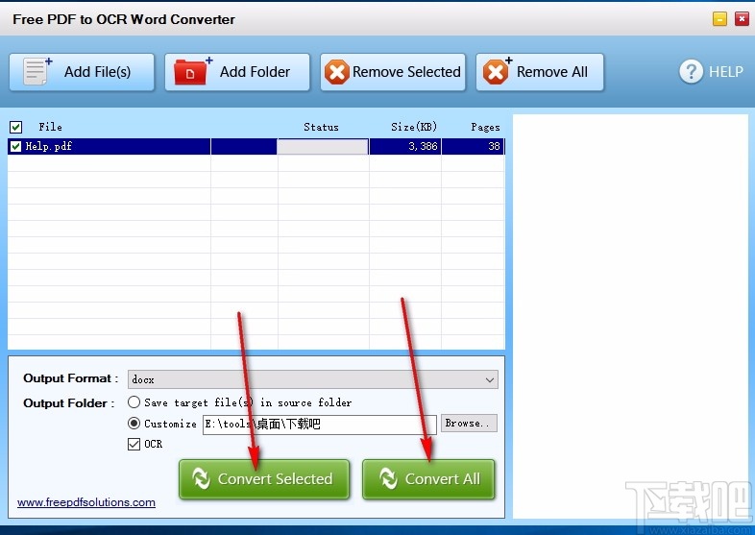Minimize the converter window

719,19
